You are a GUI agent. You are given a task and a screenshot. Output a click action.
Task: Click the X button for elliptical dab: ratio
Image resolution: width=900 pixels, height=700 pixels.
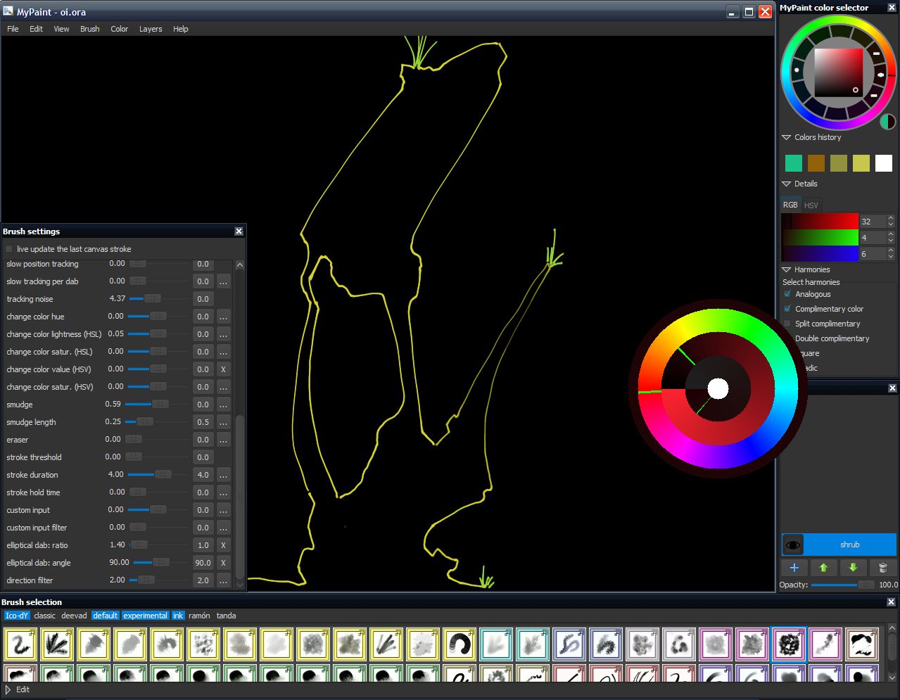point(223,545)
